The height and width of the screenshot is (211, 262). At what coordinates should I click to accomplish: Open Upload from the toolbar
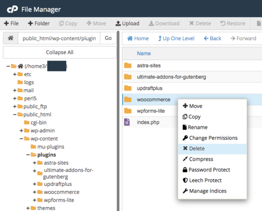pos(127,23)
